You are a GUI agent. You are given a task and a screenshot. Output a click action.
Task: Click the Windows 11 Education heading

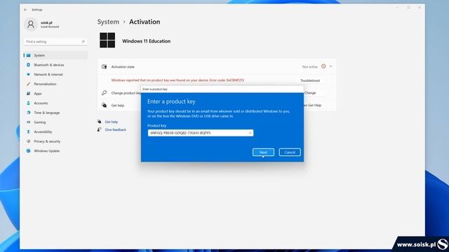click(x=147, y=41)
